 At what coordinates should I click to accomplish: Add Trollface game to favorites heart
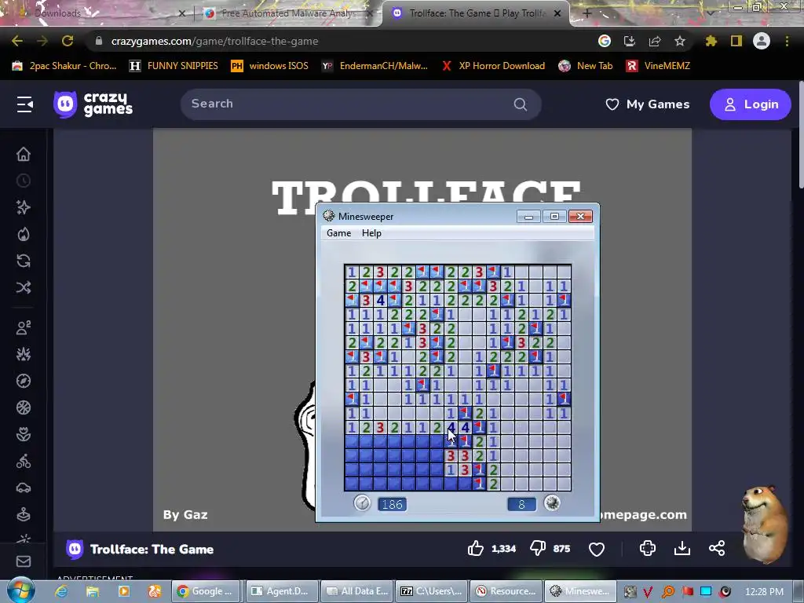(597, 549)
